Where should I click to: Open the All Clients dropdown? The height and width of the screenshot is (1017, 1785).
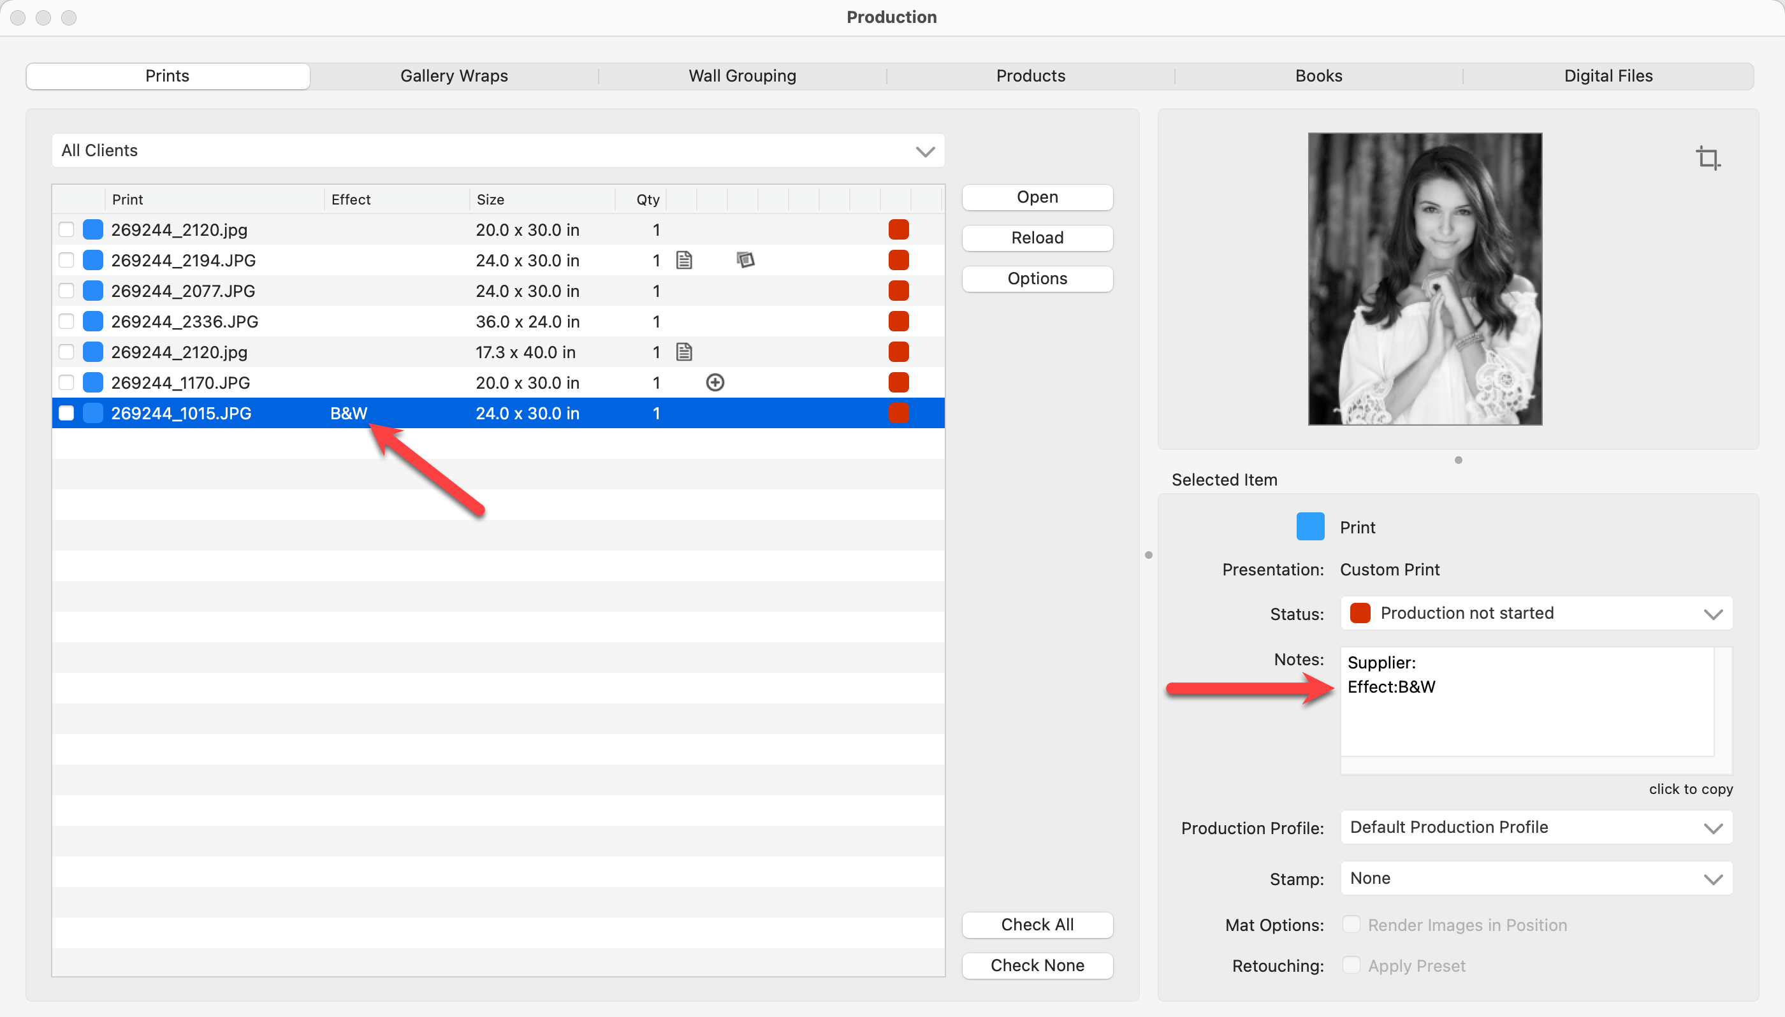click(x=497, y=151)
